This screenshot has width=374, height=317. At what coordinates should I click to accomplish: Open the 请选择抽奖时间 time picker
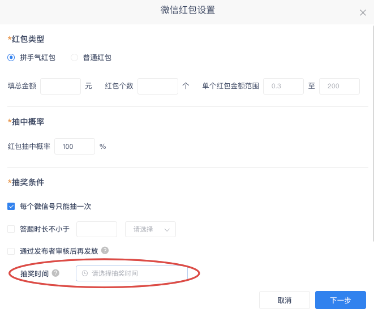[132, 273]
